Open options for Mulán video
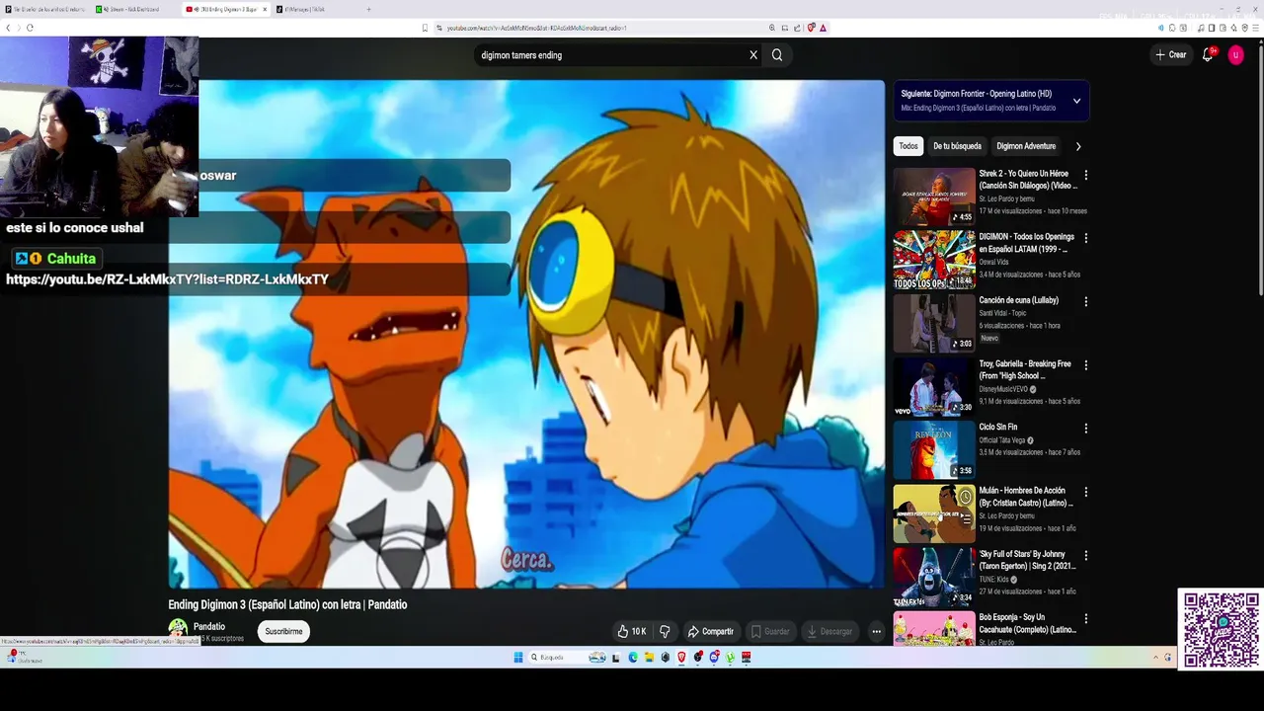This screenshot has width=1264, height=711. point(1086,492)
